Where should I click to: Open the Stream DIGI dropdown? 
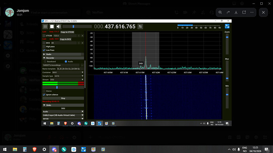[66, 79]
